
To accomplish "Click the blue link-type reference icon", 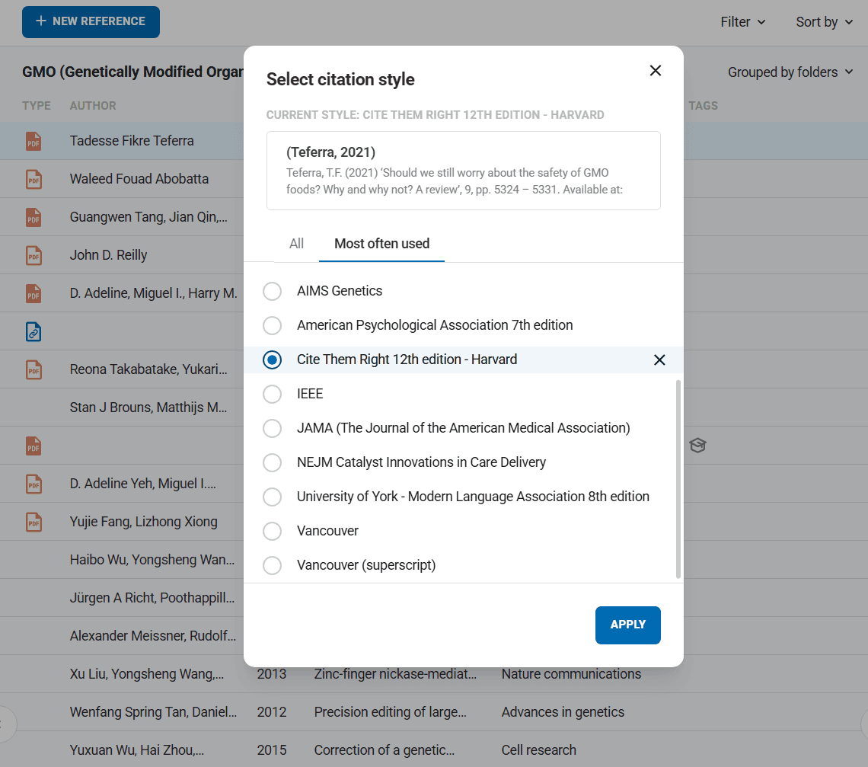I will tap(34, 331).
